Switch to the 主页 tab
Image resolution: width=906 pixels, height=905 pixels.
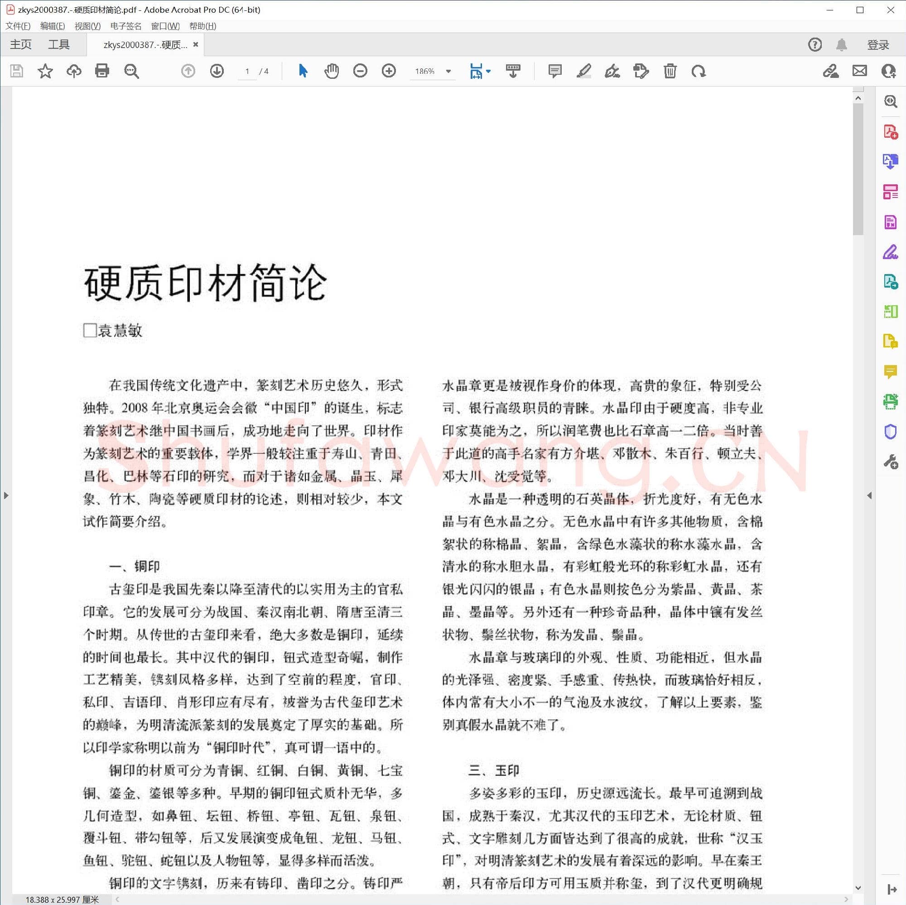point(20,44)
